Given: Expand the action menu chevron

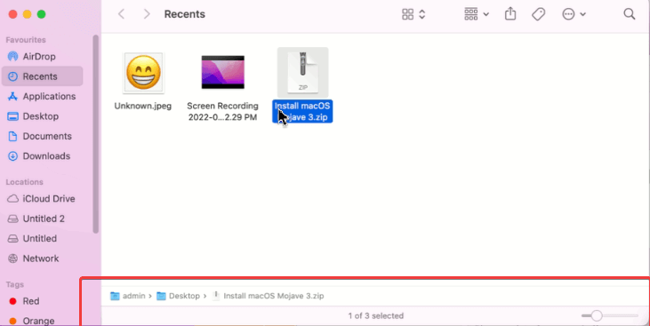Looking at the screenshot, I should point(582,14).
